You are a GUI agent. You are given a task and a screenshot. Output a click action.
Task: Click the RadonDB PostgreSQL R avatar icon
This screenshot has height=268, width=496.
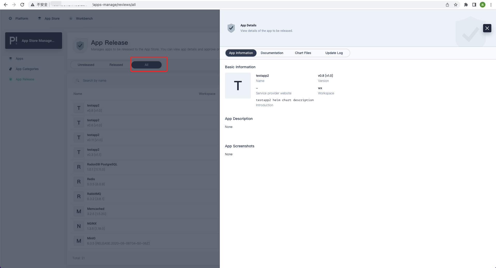(x=79, y=167)
